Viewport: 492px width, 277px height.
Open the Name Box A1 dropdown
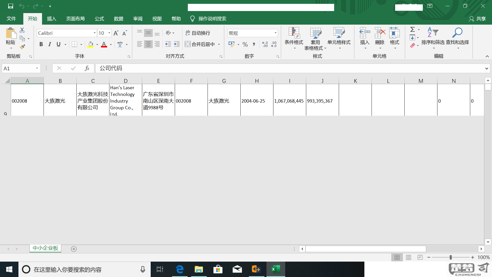tap(37, 68)
